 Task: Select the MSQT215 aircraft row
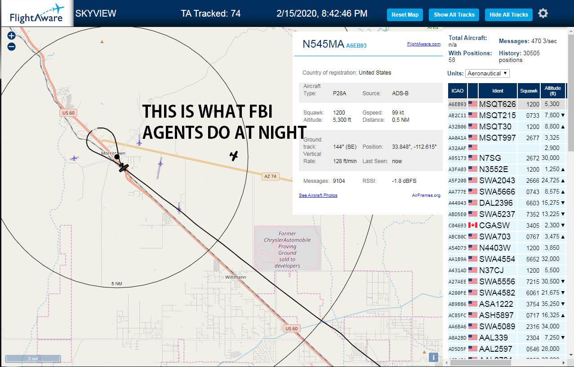click(507, 115)
